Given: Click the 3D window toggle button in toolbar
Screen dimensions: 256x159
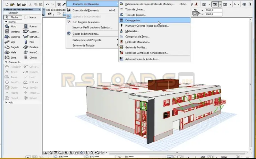Looking at the screenshot, I should click(x=215, y=5).
